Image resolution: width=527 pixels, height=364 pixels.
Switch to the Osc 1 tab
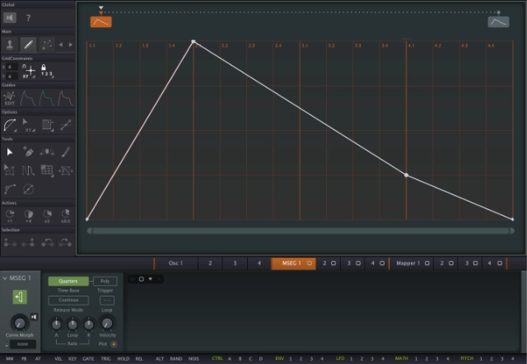(x=175, y=264)
